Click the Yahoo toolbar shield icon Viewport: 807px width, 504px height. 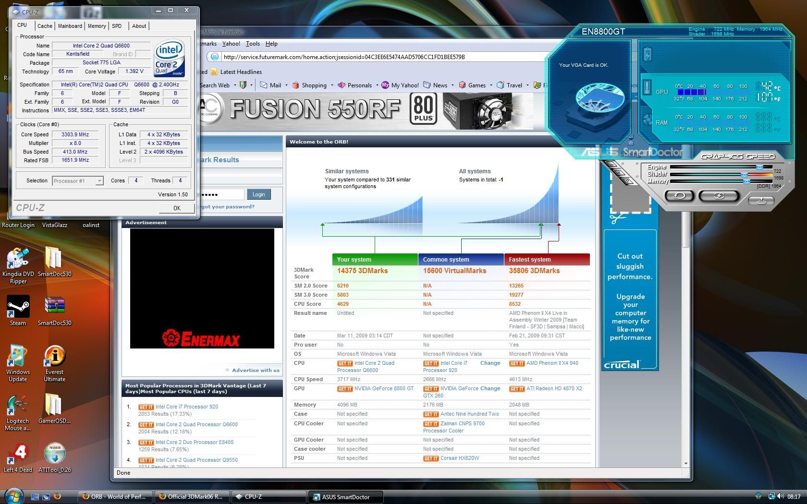click(243, 85)
